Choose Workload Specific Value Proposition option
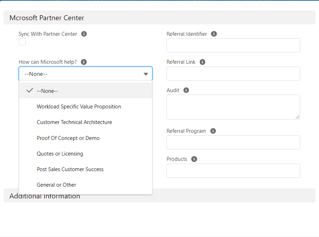Screen dimensions: 319x237 pyautogui.click(x=79, y=107)
